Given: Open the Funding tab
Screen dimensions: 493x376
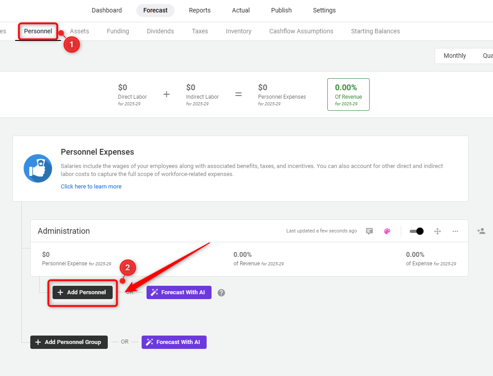Looking at the screenshot, I should point(118,31).
